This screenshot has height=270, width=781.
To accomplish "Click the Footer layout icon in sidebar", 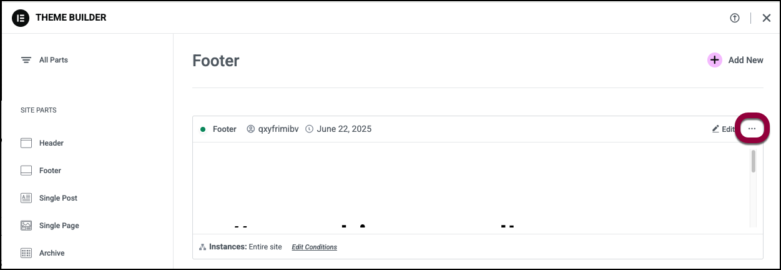I will pos(26,171).
